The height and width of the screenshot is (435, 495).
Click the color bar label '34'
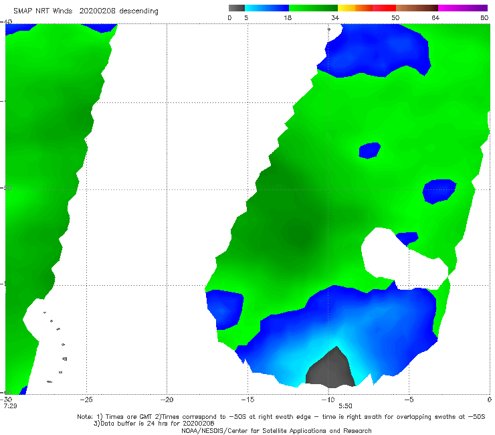335,17
